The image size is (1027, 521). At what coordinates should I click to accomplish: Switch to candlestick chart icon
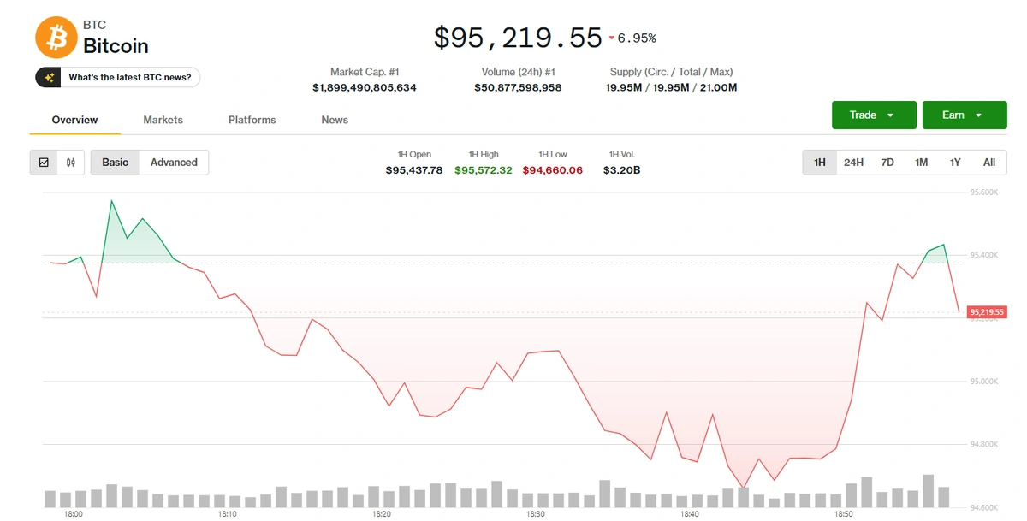pos(71,163)
